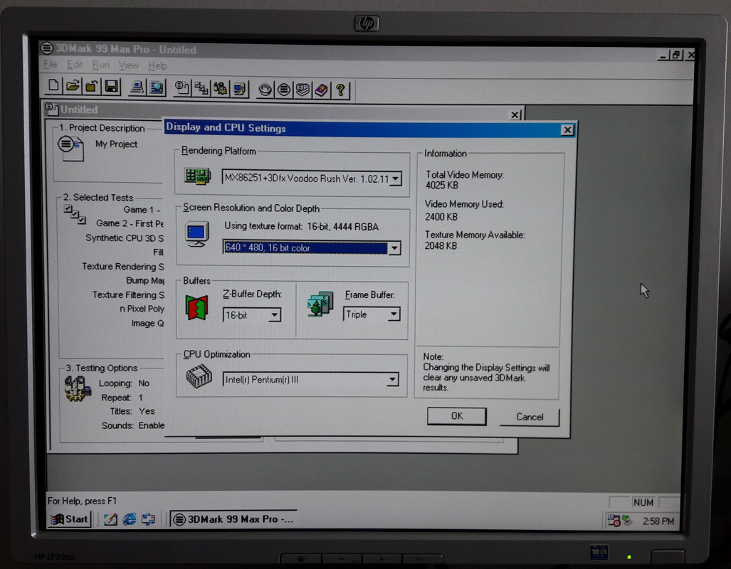Click the 3DMark logo toolbar icon
The height and width of the screenshot is (569, 731).
coord(283,90)
